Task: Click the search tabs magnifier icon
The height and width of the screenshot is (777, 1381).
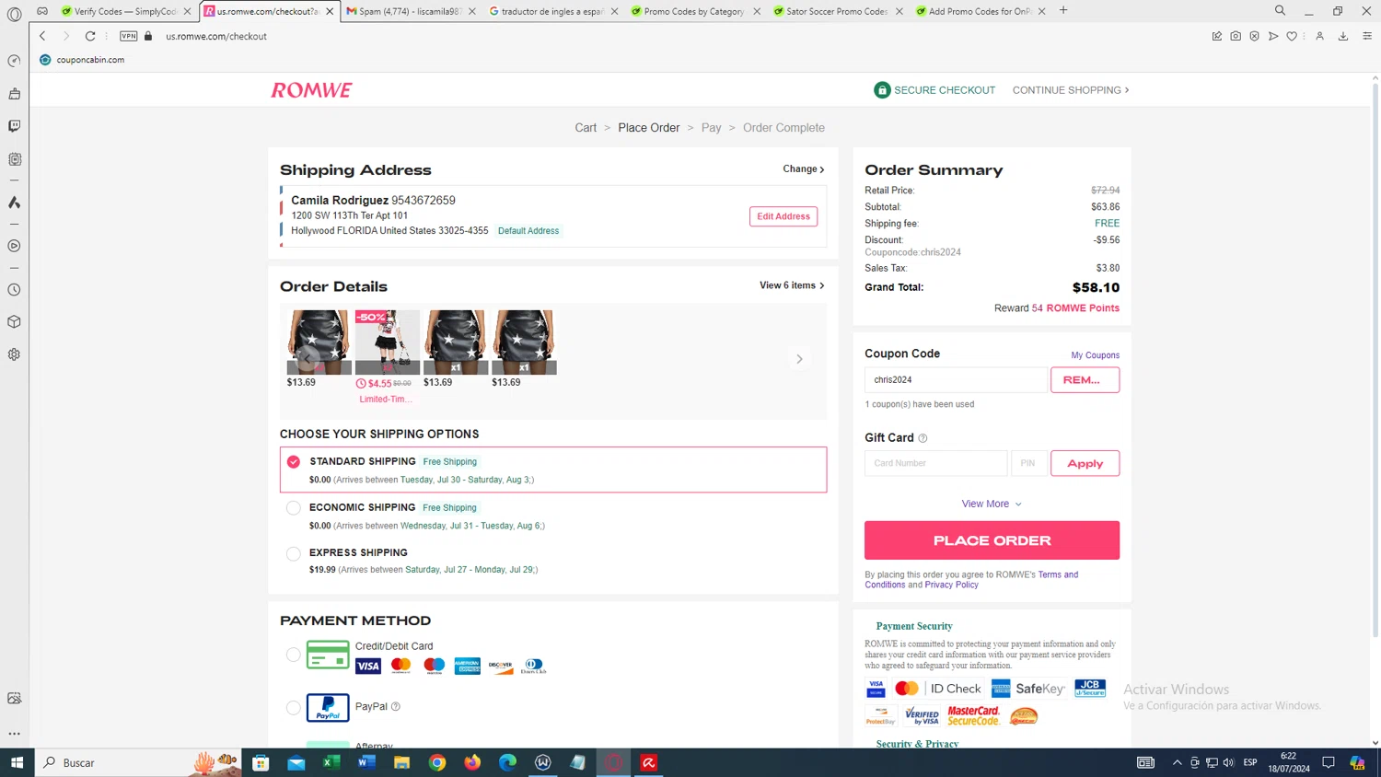Action: [1280, 11]
